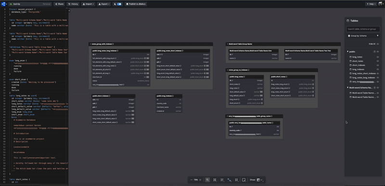This screenshot has height=186, width=385.
Task: Click note icon on notes_group_with_indexes header
Action: click(x=113, y=44)
